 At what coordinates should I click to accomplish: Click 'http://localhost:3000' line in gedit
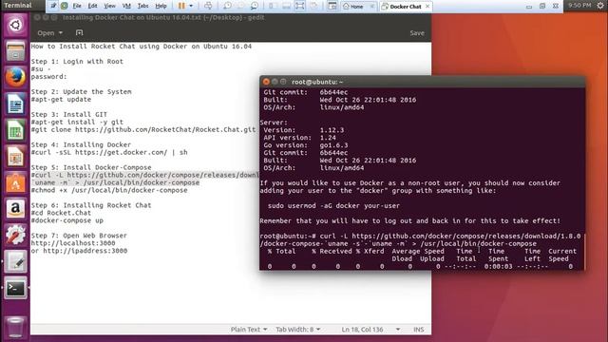(73, 243)
